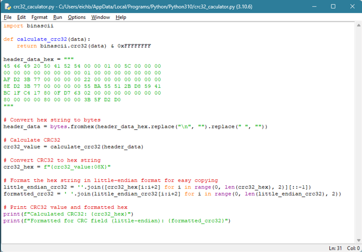Click the 'header_data_hex = """' line
The height and width of the screenshot is (252, 362).
tap(39, 59)
